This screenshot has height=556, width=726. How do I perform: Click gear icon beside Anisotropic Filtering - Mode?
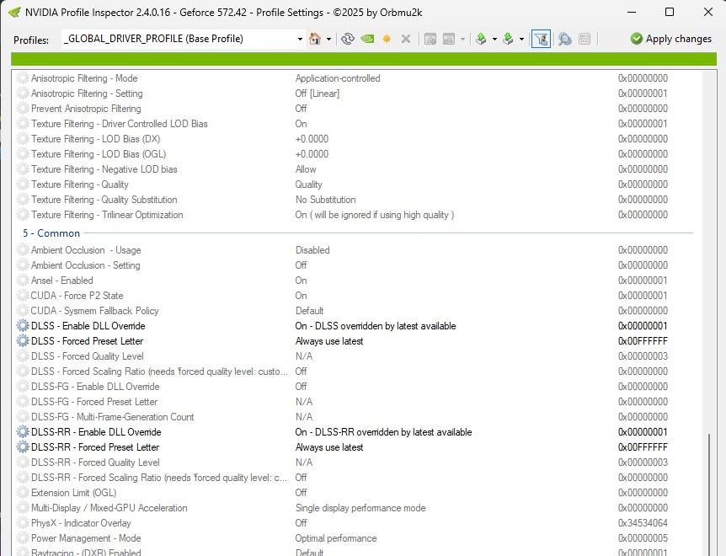(x=23, y=78)
